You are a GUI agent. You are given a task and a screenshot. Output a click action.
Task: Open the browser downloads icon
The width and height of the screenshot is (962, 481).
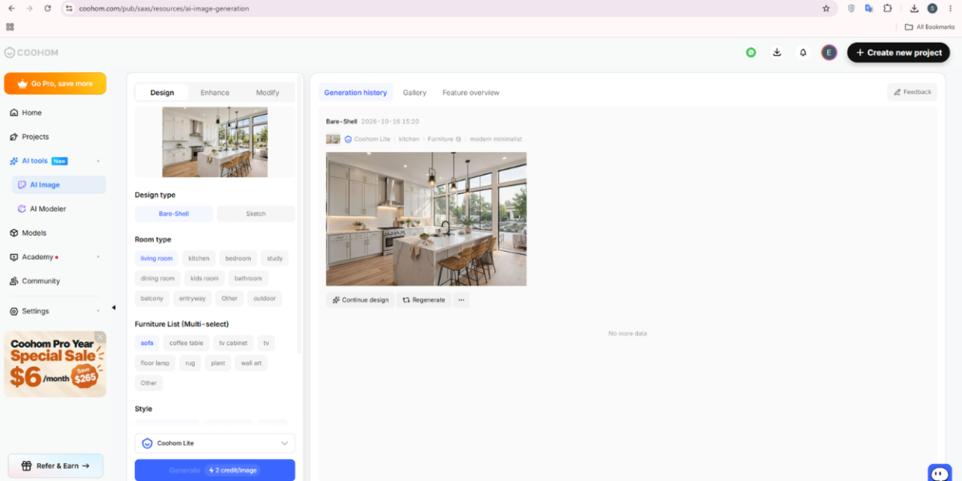[x=914, y=8]
